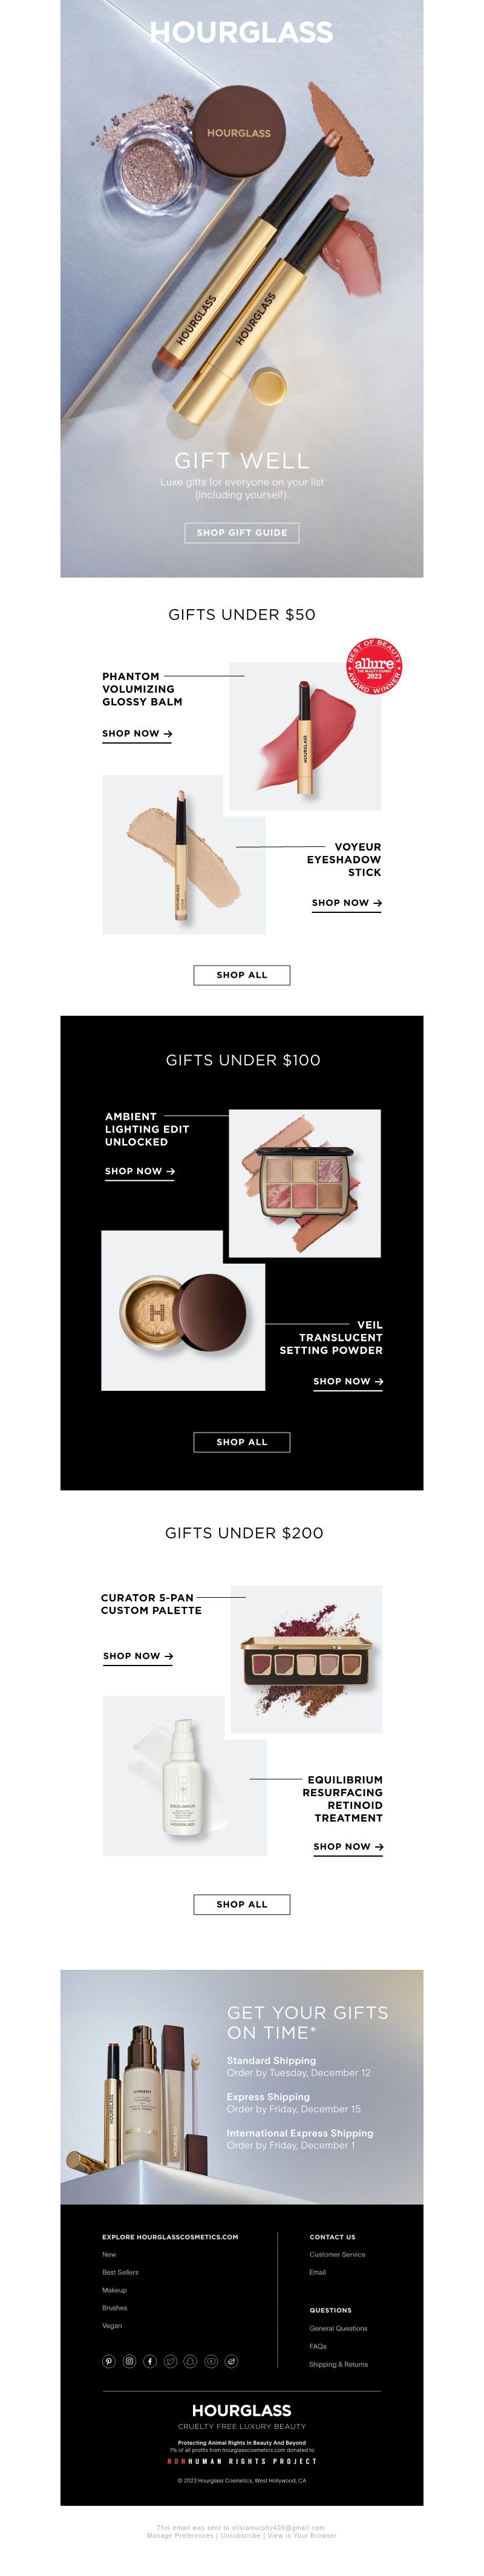
Task: Open the Twitter social icon
Action: (x=170, y=2361)
